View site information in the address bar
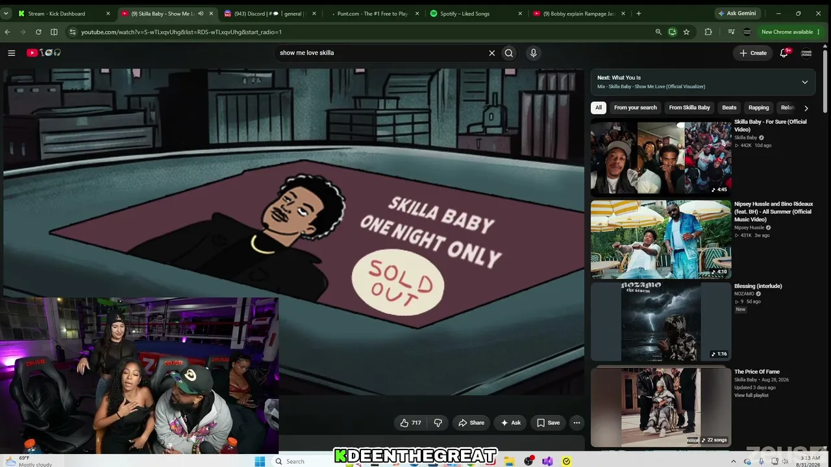 point(72,32)
